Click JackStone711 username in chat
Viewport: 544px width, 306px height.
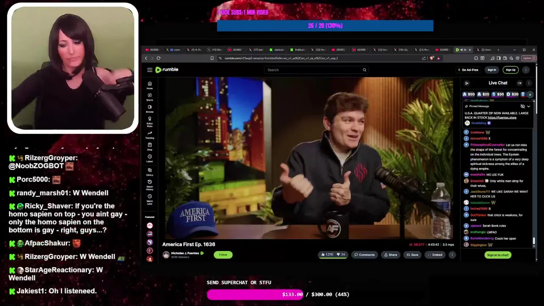(481, 192)
